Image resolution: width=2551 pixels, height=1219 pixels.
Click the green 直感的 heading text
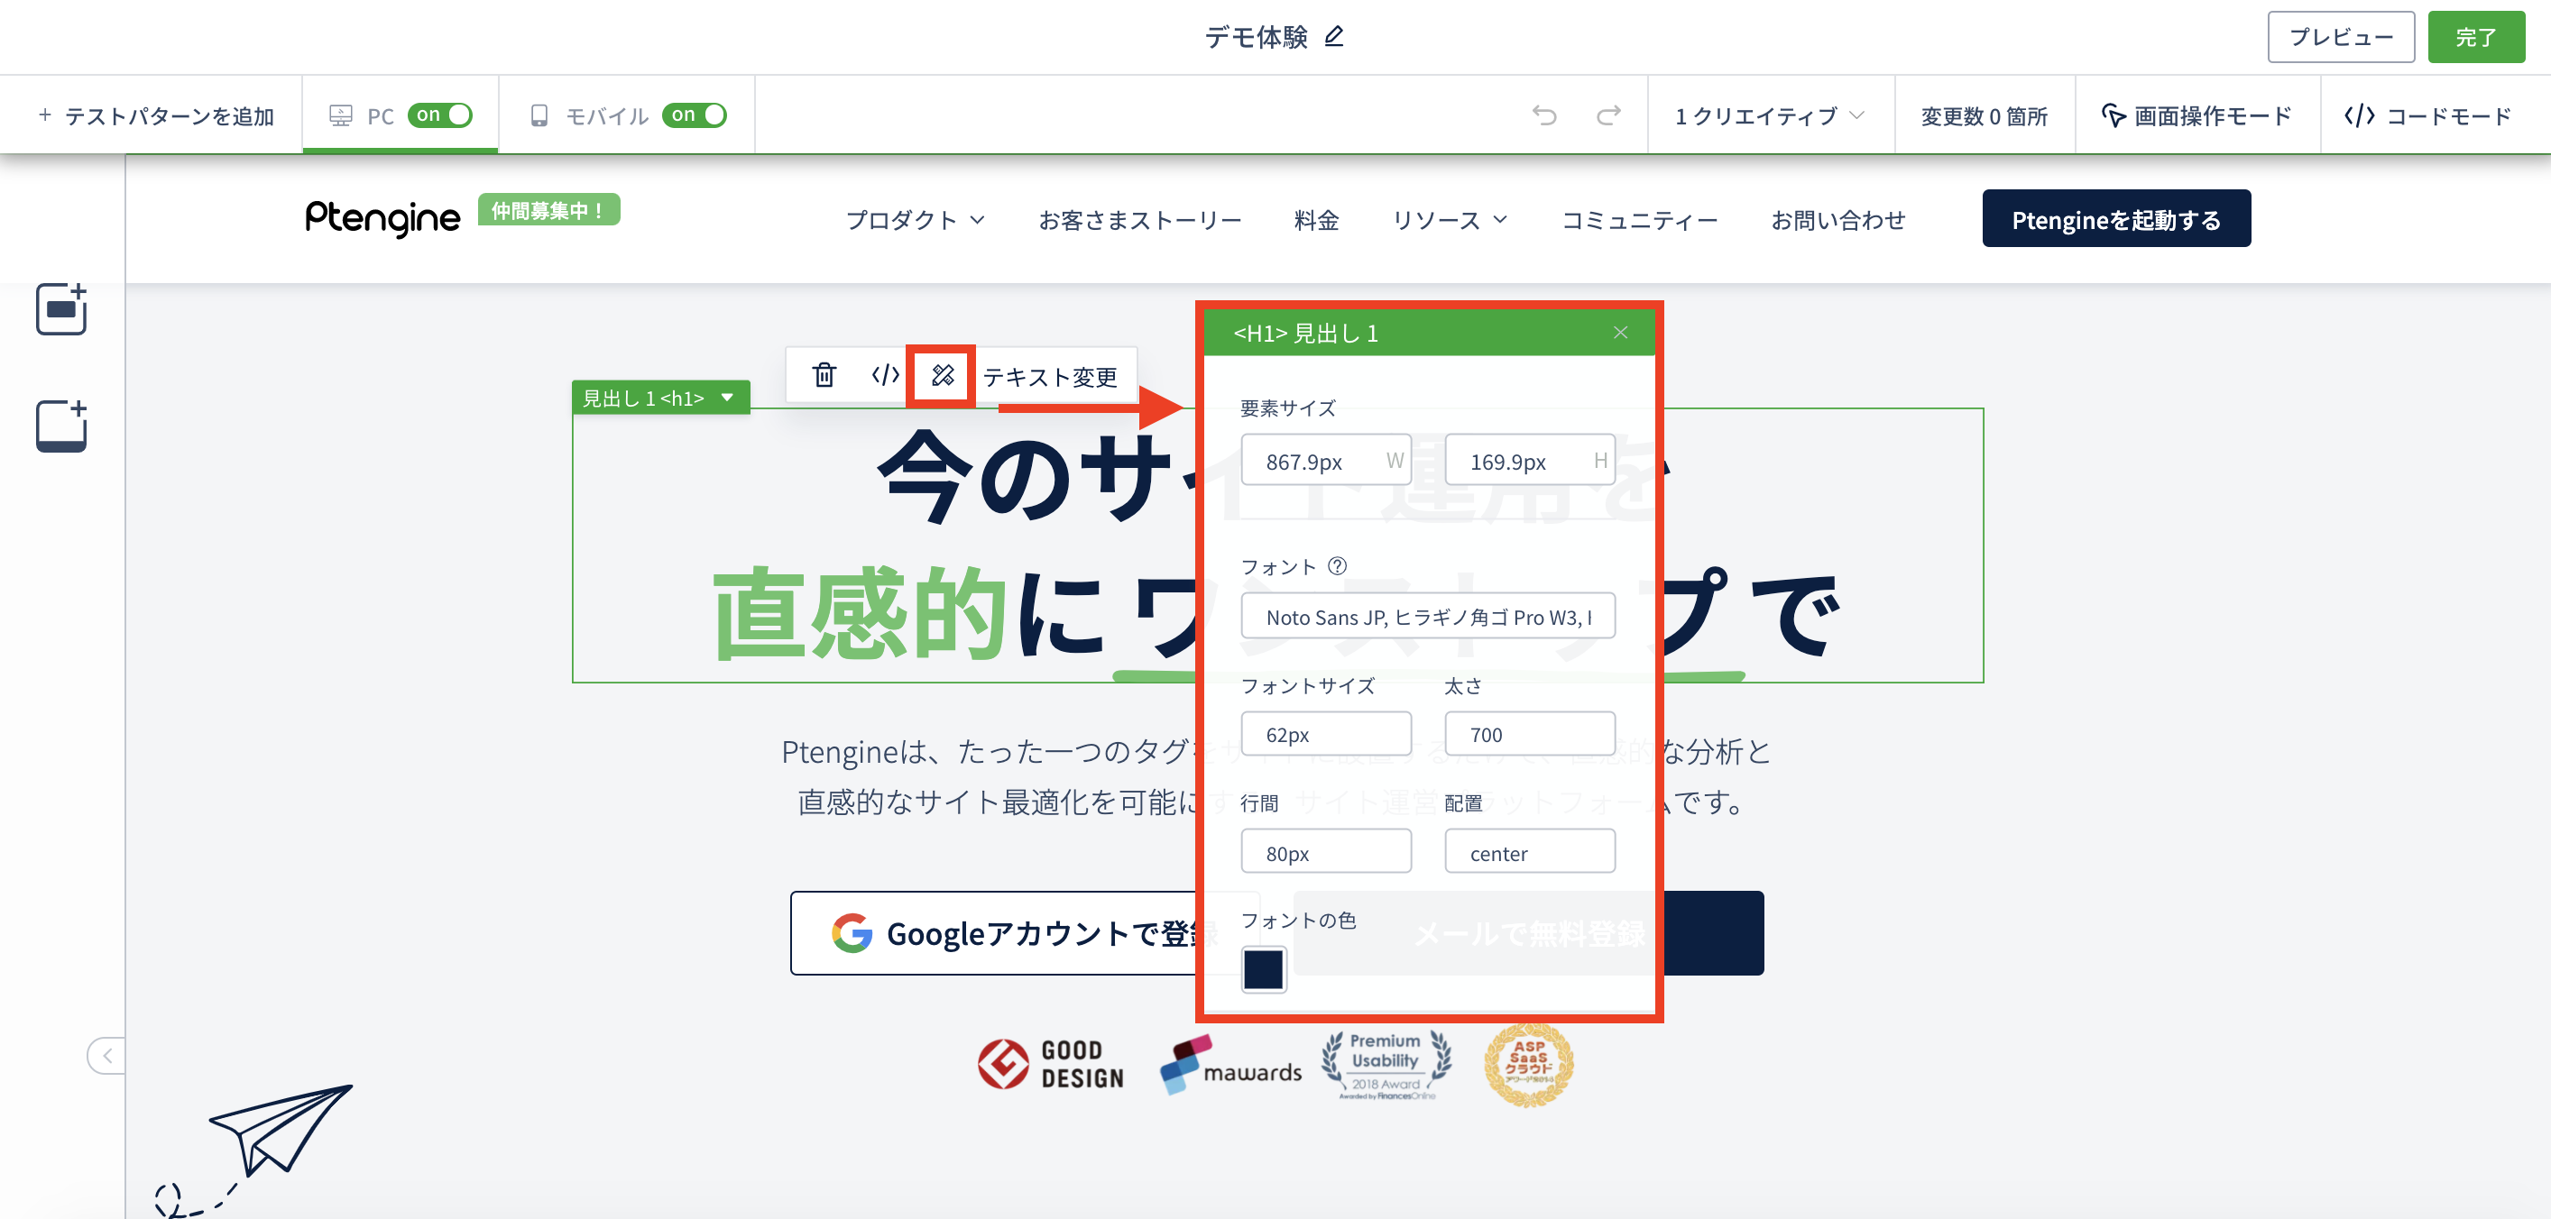[x=860, y=613]
